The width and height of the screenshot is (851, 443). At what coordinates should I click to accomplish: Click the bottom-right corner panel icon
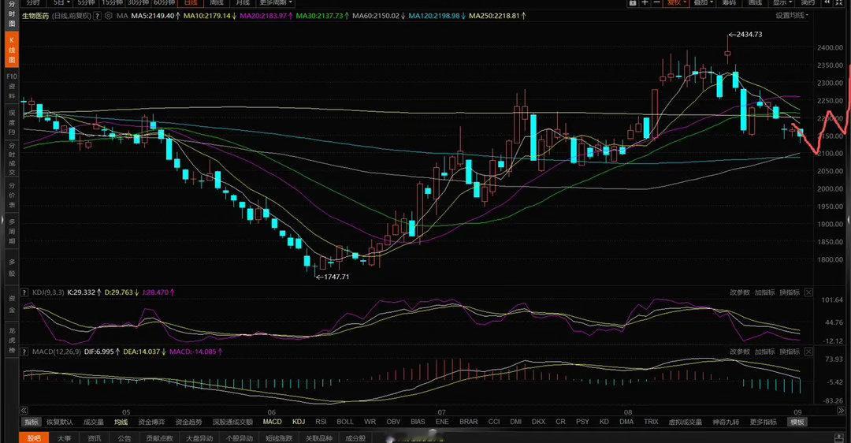[839, 438]
